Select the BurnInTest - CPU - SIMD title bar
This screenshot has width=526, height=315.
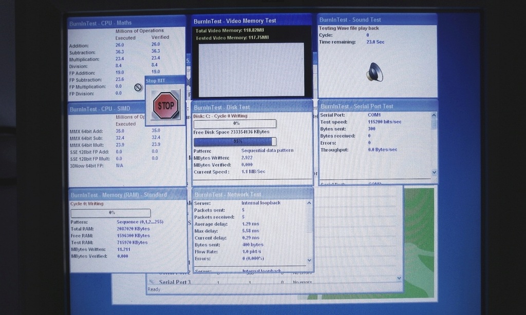coord(107,109)
